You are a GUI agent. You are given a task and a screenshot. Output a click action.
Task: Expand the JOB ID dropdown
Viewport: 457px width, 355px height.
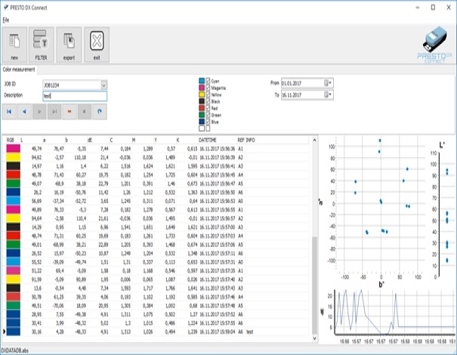103,85
